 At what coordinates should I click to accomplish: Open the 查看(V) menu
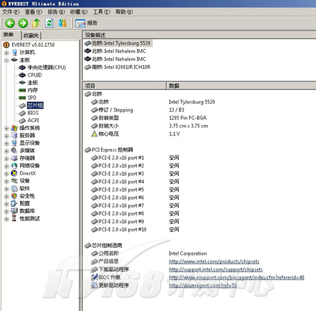[33, 12]
